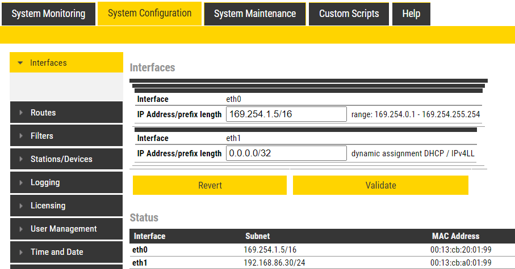Open the System Maintenance tab
The width and height of the screenshot is (515, 269).
[254, 14]
